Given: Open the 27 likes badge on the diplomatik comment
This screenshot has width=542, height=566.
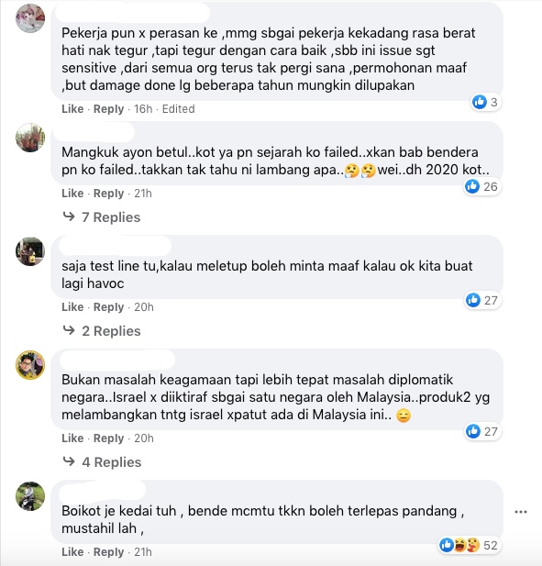Looking at the screenshot, I should [x=482, y=431].
